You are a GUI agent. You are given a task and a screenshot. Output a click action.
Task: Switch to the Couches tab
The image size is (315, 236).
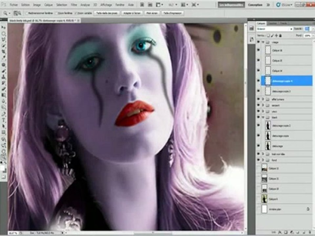(x=273, y=23)
